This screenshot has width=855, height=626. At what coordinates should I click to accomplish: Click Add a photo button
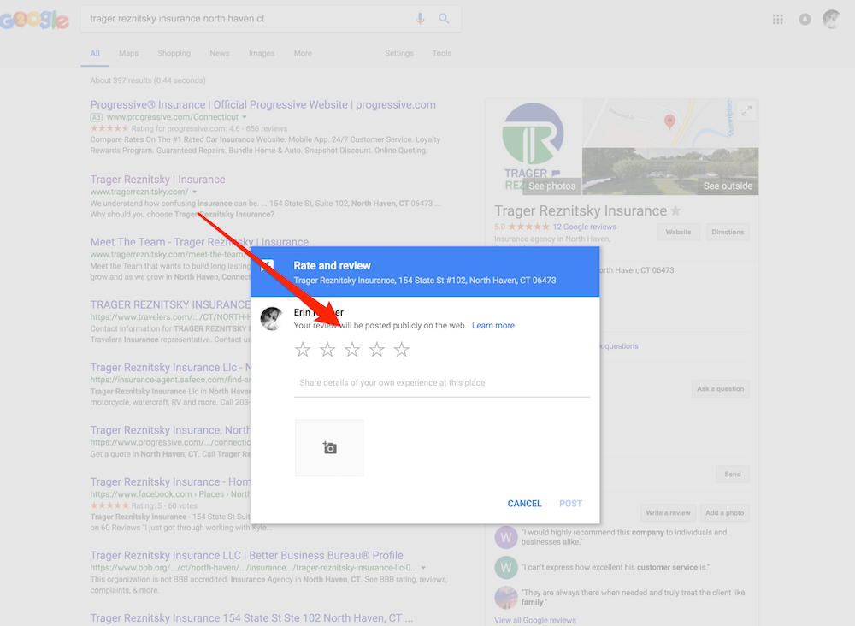725,512
